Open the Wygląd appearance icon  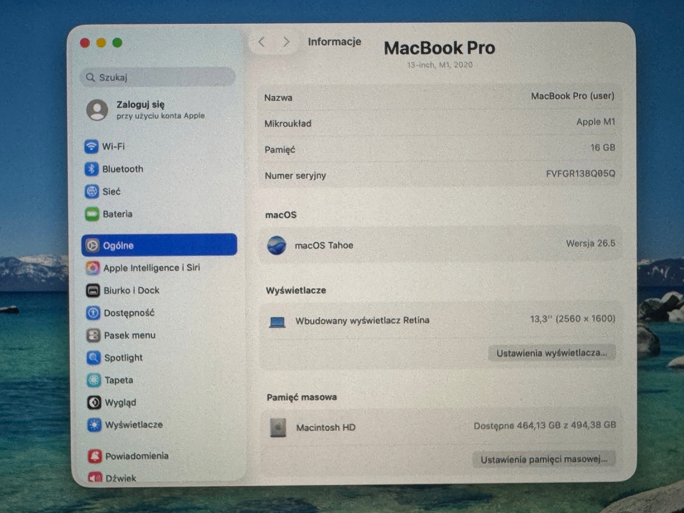[94, 403]
